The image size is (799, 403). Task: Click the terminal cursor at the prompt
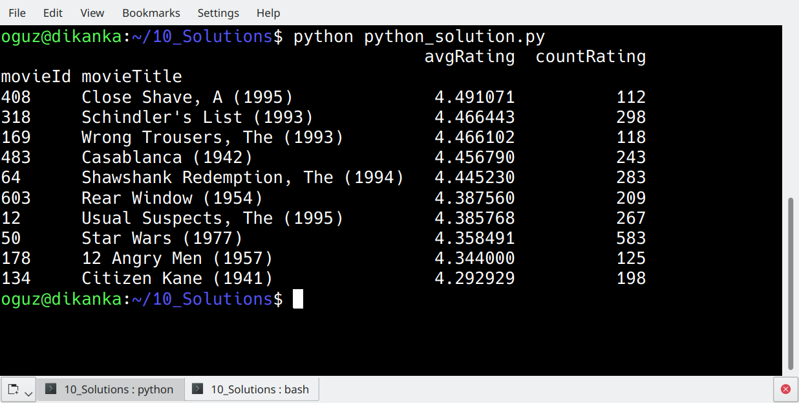pyautogui.click(x=297, y=299)
